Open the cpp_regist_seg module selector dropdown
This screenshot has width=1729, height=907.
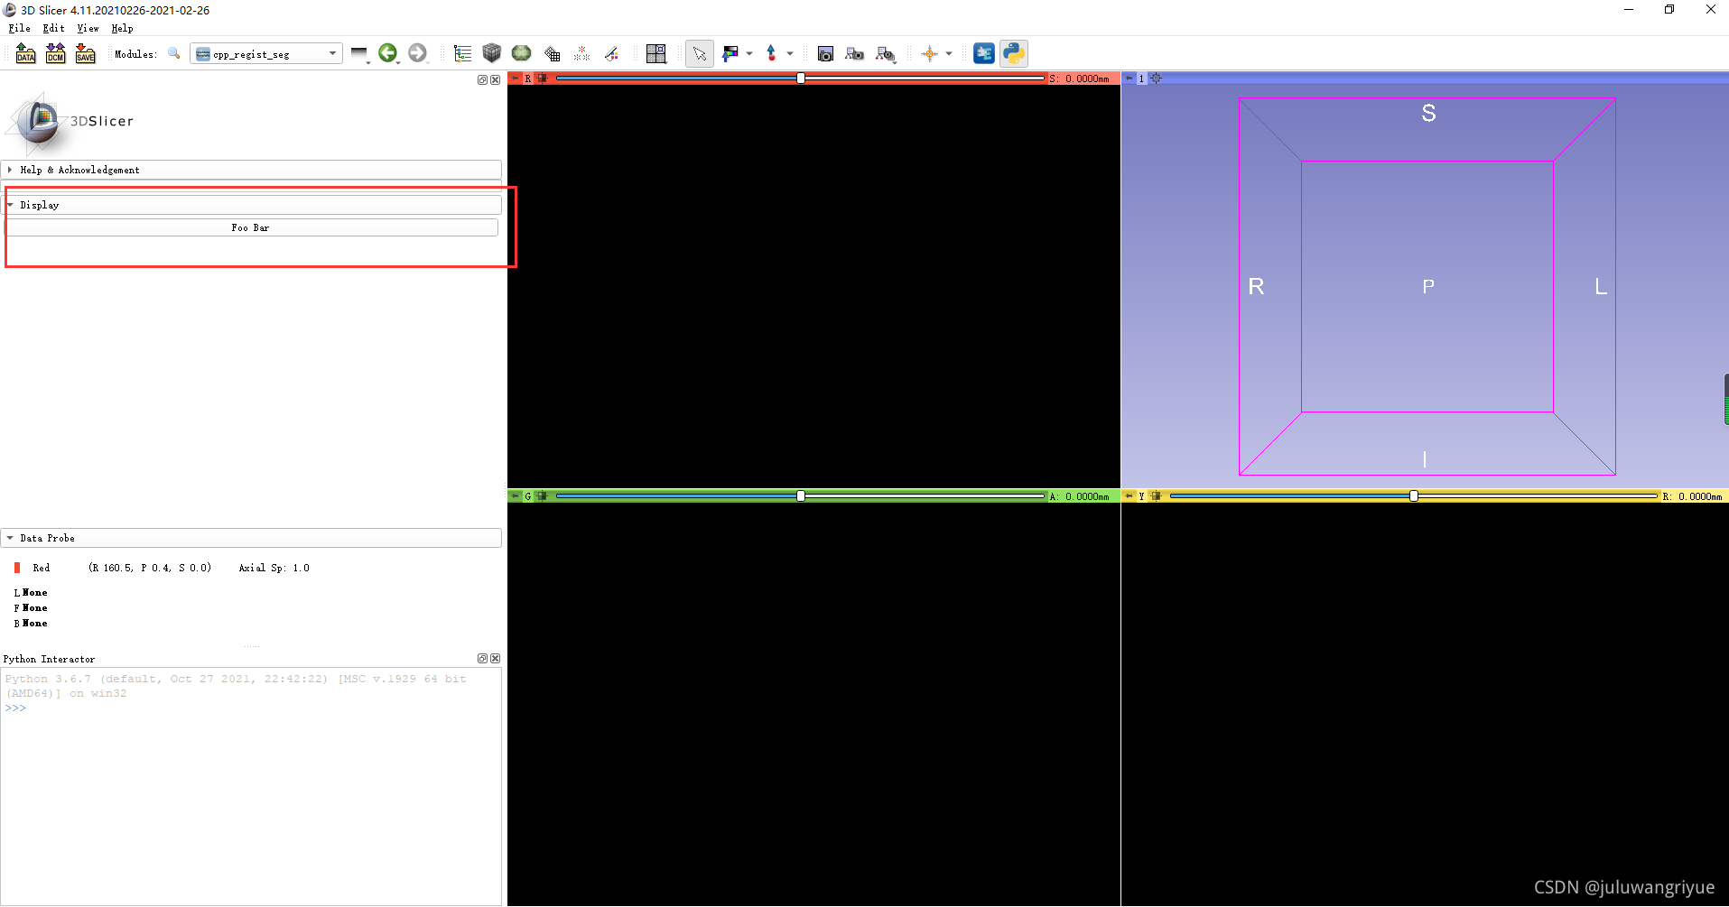coord(266,54)
